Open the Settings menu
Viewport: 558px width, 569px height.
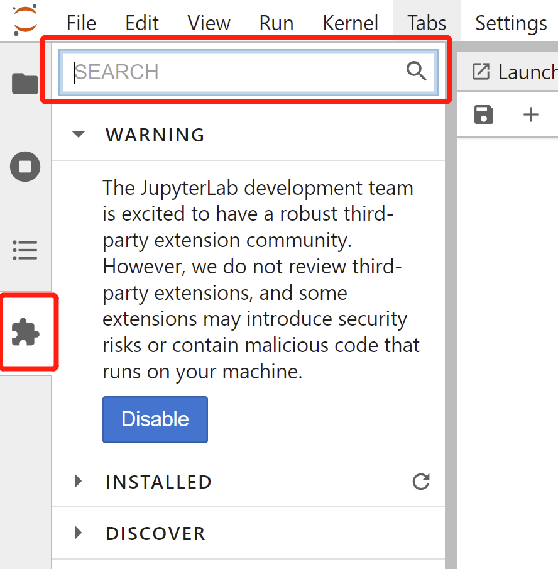click(510, 23)
